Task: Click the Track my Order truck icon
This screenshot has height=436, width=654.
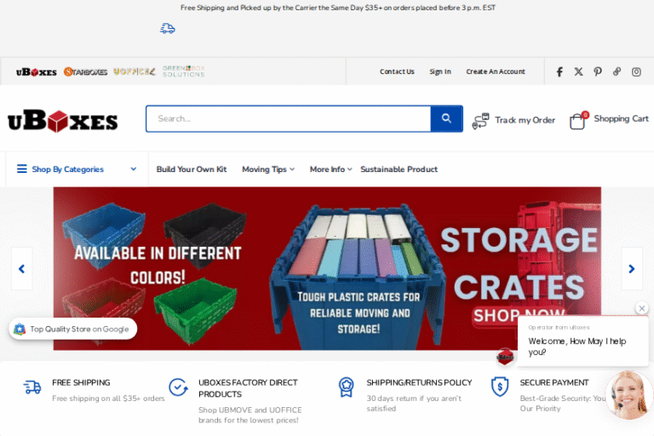Action: [x=480, y=121]
